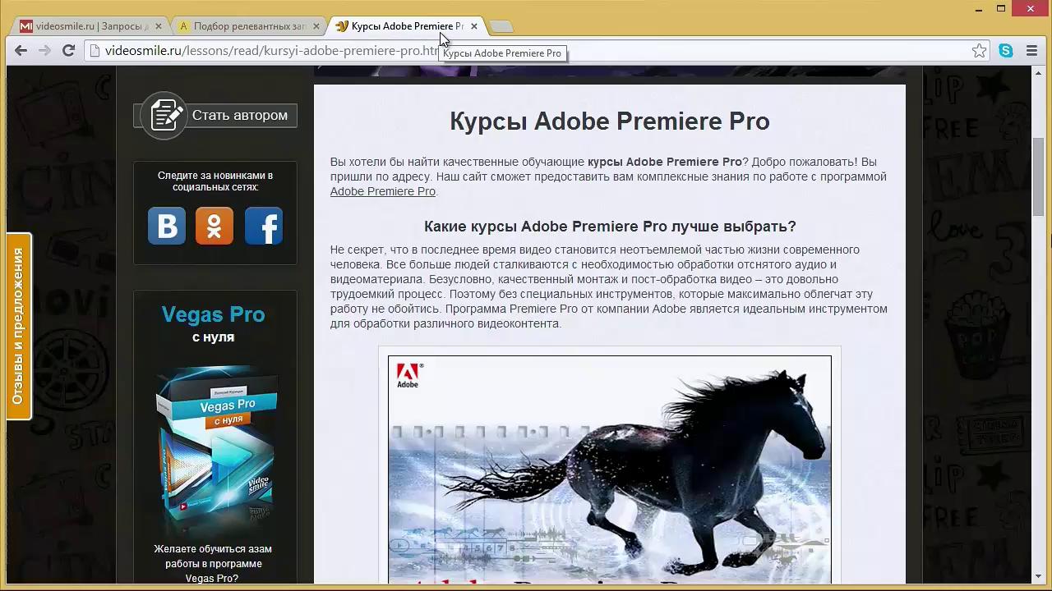Click the vertical scrollbar thumb

point(1039,176)
